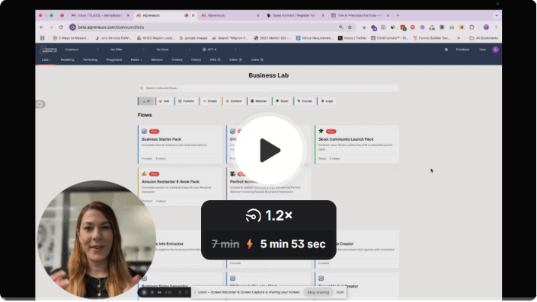Viewport: 537px width, 302px height.
Task: Open the settings gear in app header
Action: pyautogui.click(x=446, y=49)
